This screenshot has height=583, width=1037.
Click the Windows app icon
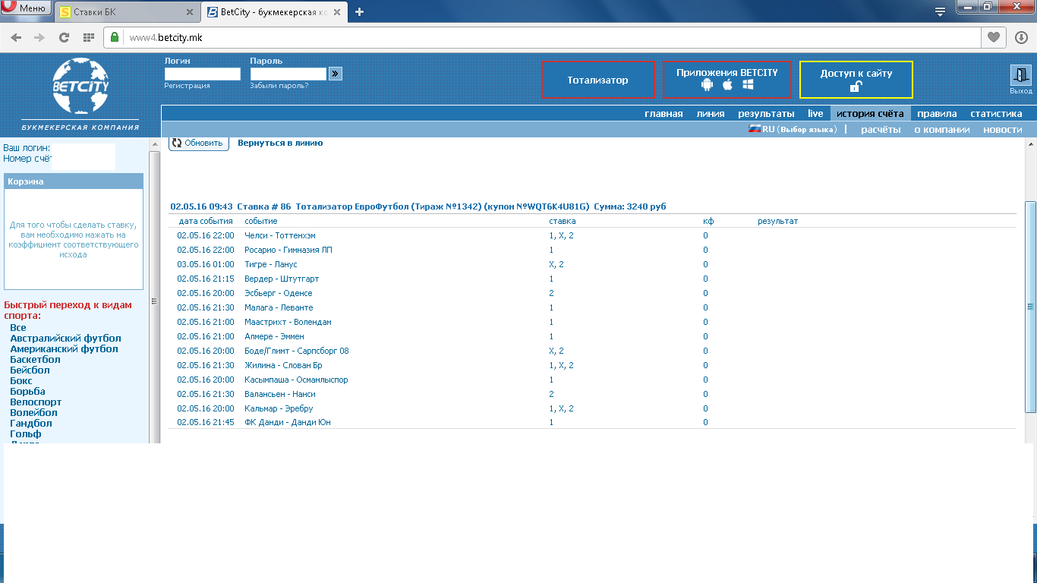748,84
